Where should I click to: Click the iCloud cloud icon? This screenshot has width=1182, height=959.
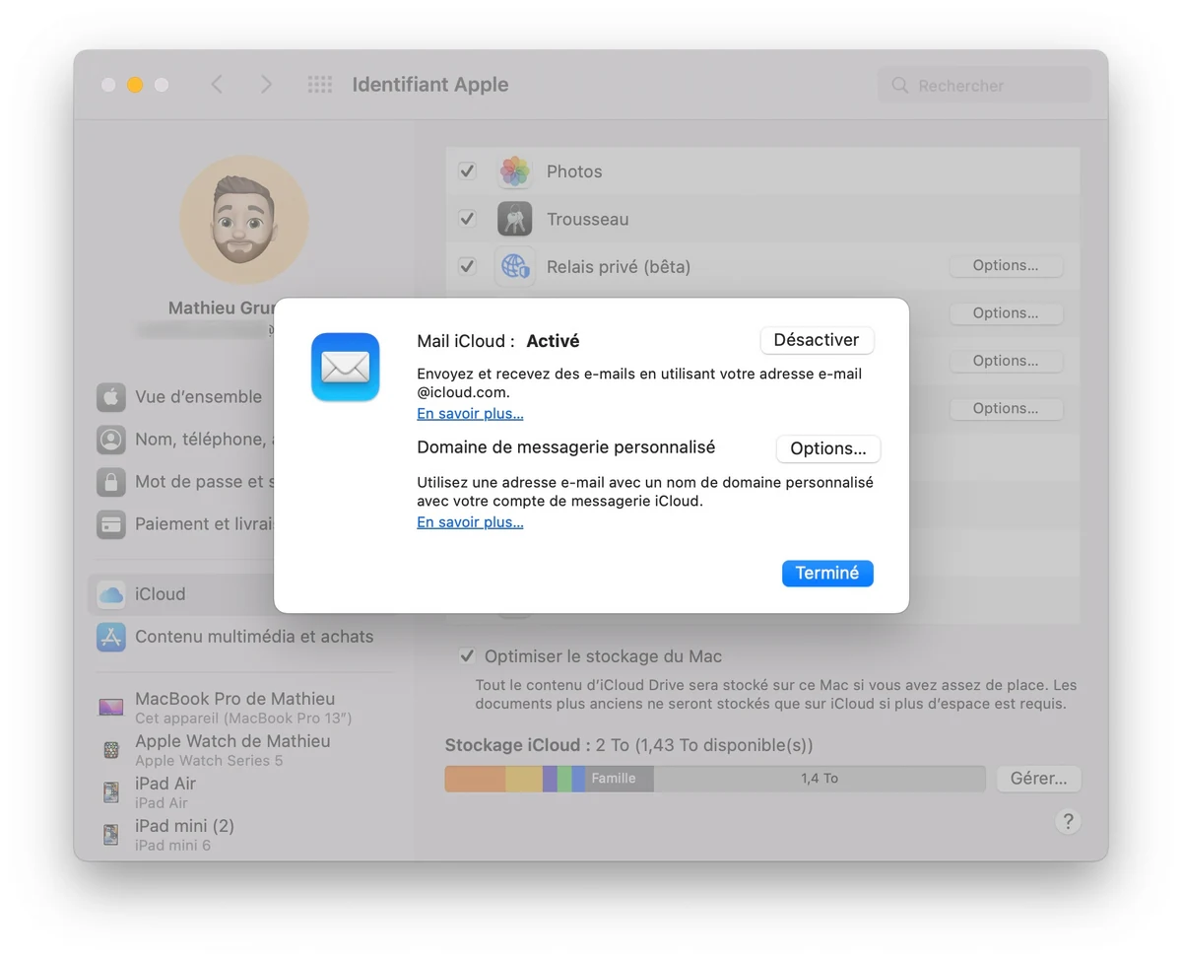[110, 594]
